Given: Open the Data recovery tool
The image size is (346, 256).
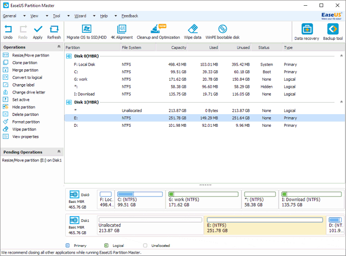Looking at the screenshot, I should click(307, 32).
